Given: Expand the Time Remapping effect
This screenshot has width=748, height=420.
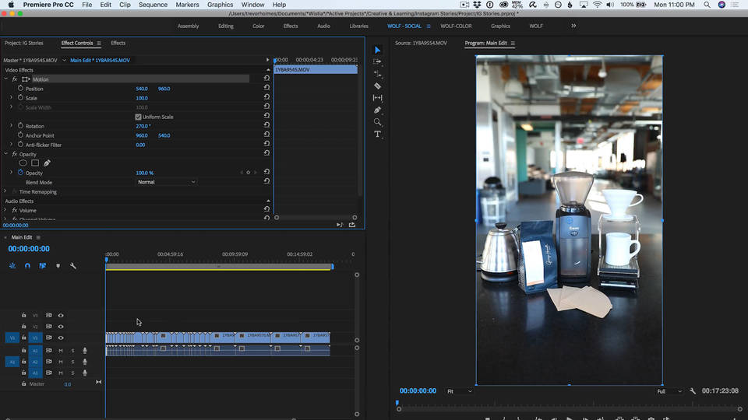Looking at the screenshot, I should point(5,191).
